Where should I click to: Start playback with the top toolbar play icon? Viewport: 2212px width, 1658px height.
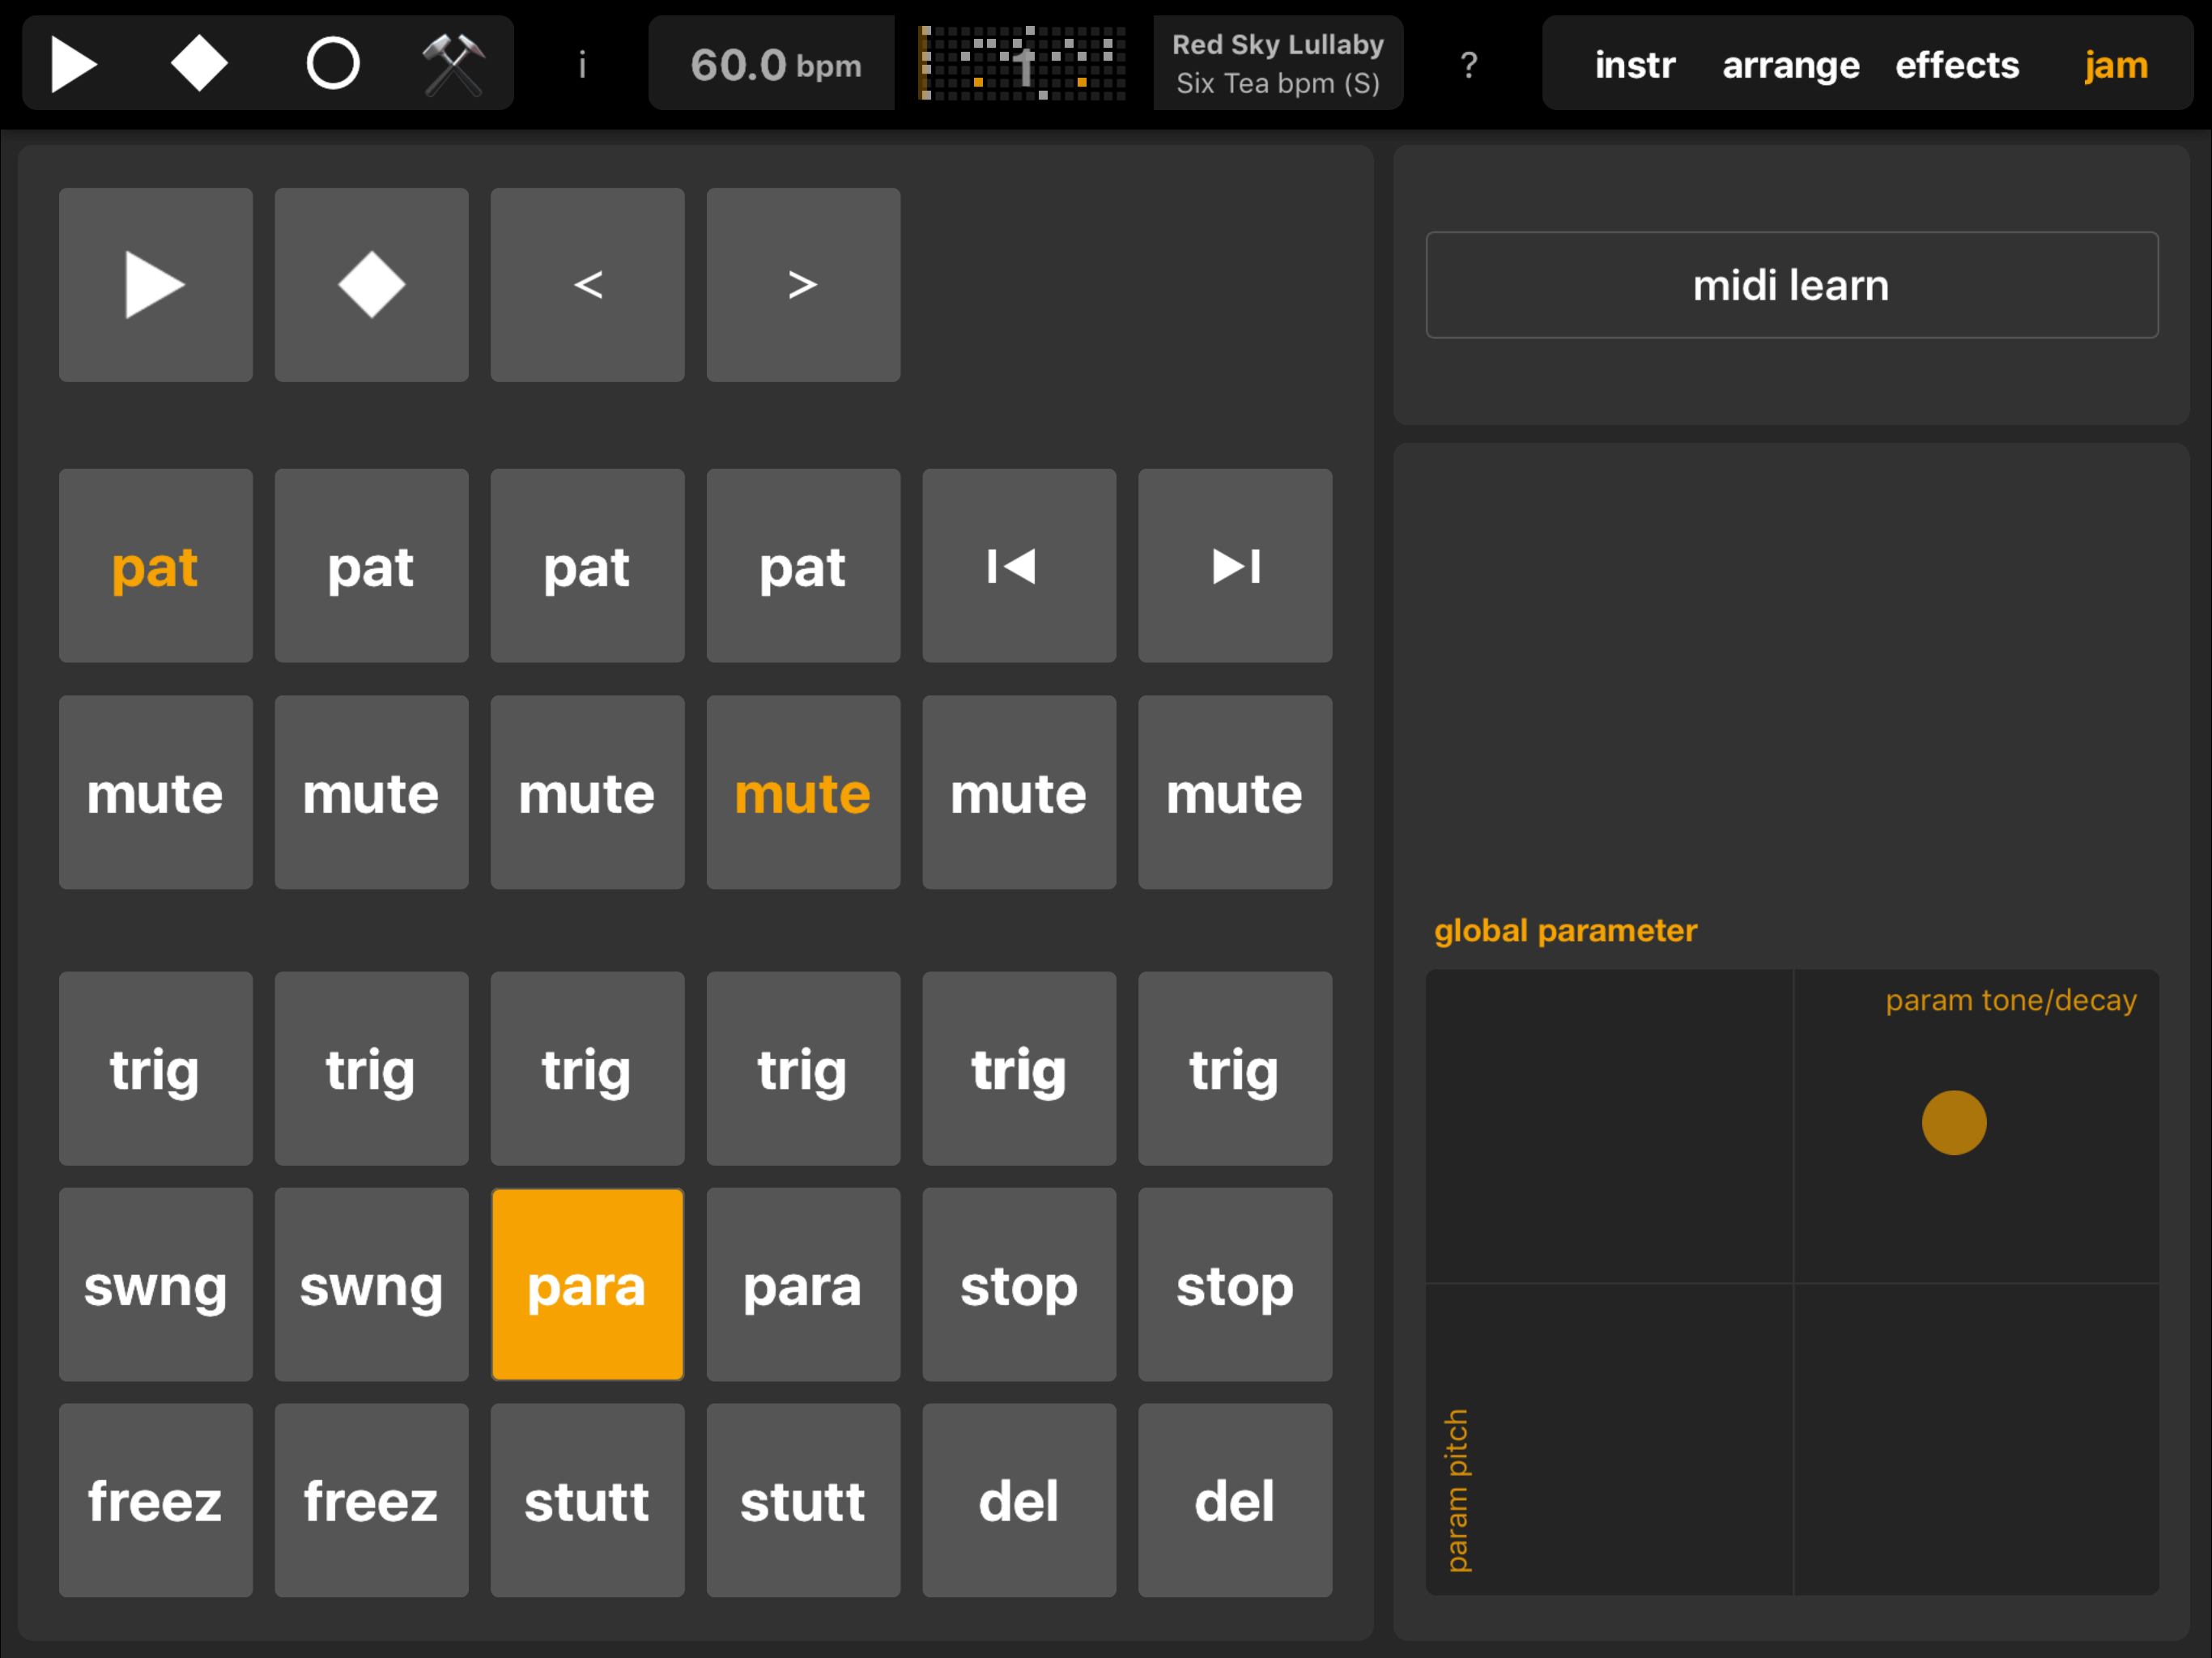point(74,65)
